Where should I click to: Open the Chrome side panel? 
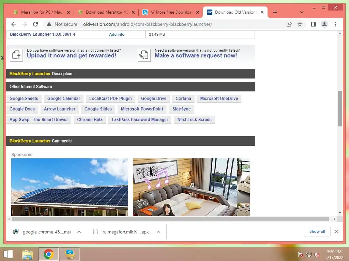click(314, 24)
